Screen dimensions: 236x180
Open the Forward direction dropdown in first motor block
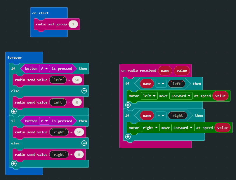pyautogui.click(x=181, y=96)
